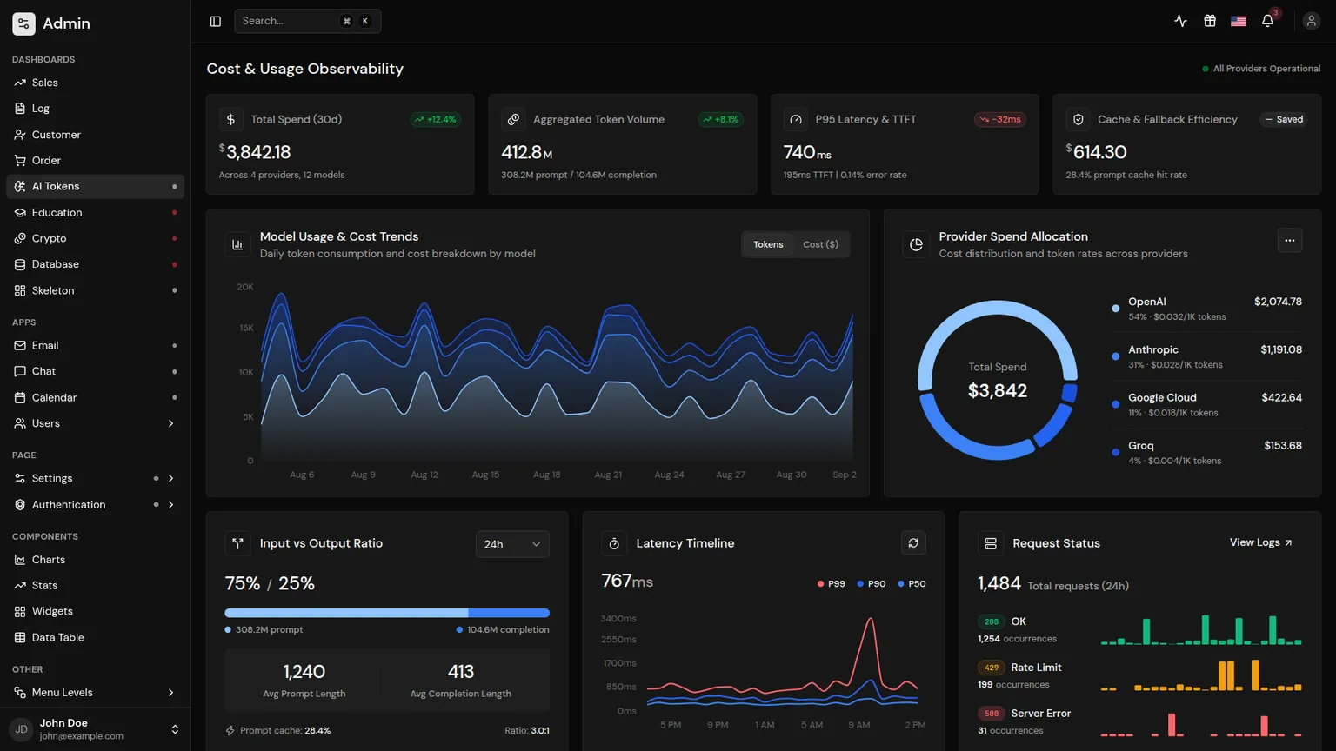Open the John Doe account switcher
1336x751 pixels.
click(96, 729)
